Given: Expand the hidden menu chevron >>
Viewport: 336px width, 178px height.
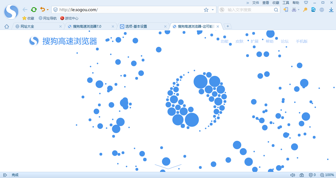Looking at the screenshot, I should pos(248,3).
